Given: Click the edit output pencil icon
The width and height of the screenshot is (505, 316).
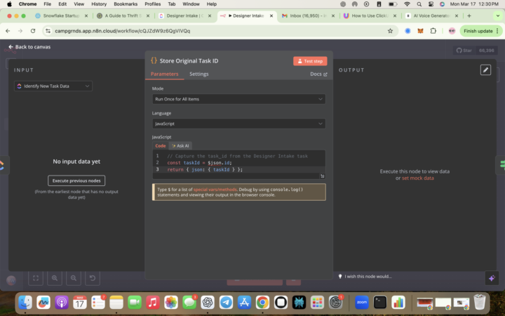Looking at the screenshot, I should [485, 70].
